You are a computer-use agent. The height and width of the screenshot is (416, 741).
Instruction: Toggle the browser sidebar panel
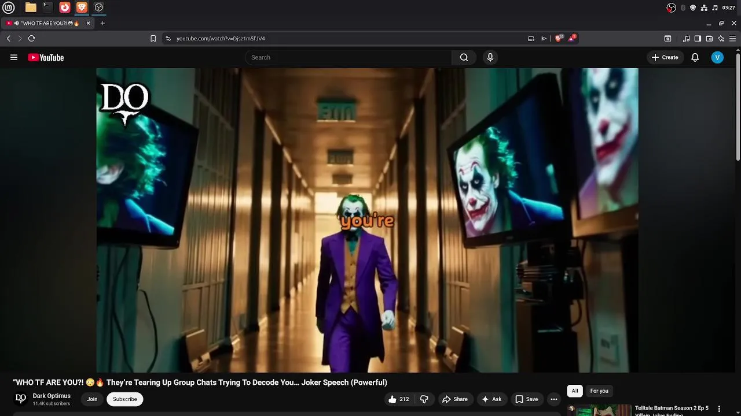pyautogui.click(x=698, y=38)
